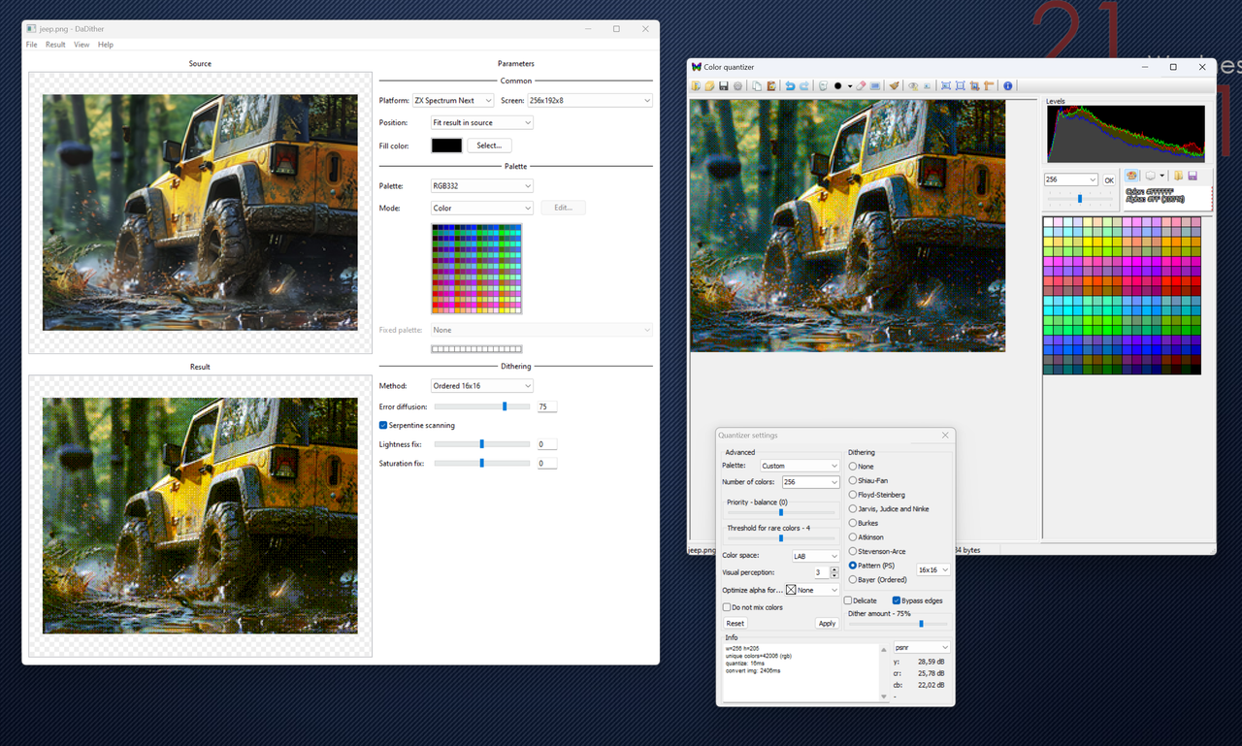Open the Position Fit result in source dropdown
This screenshot has width=1242, height=746.
[482, 122]
